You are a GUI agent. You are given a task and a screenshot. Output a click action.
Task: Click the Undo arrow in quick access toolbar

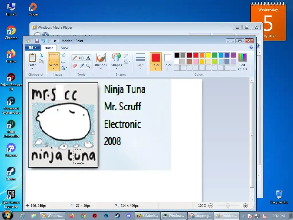click(x=43, y=41)
